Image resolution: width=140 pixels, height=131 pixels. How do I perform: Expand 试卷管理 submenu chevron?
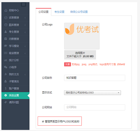click(x=25, y=18)
